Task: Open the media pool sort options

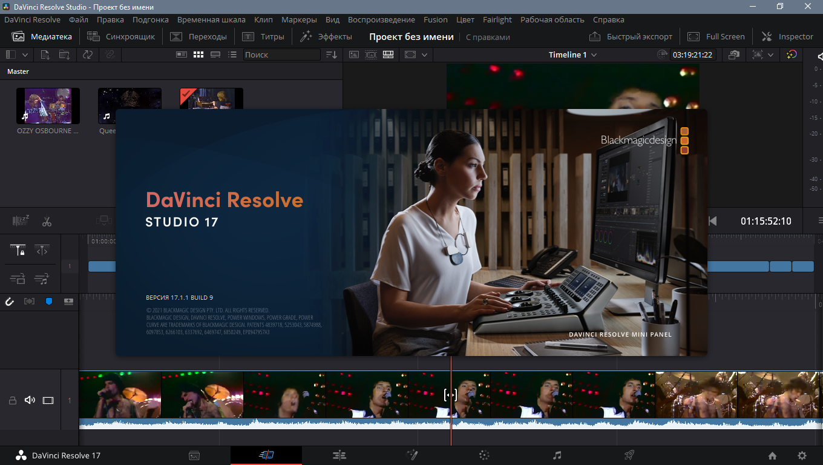Action: point(332,54)
